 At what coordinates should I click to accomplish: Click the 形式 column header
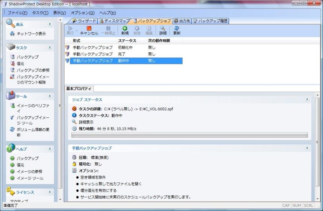point(93,41)
